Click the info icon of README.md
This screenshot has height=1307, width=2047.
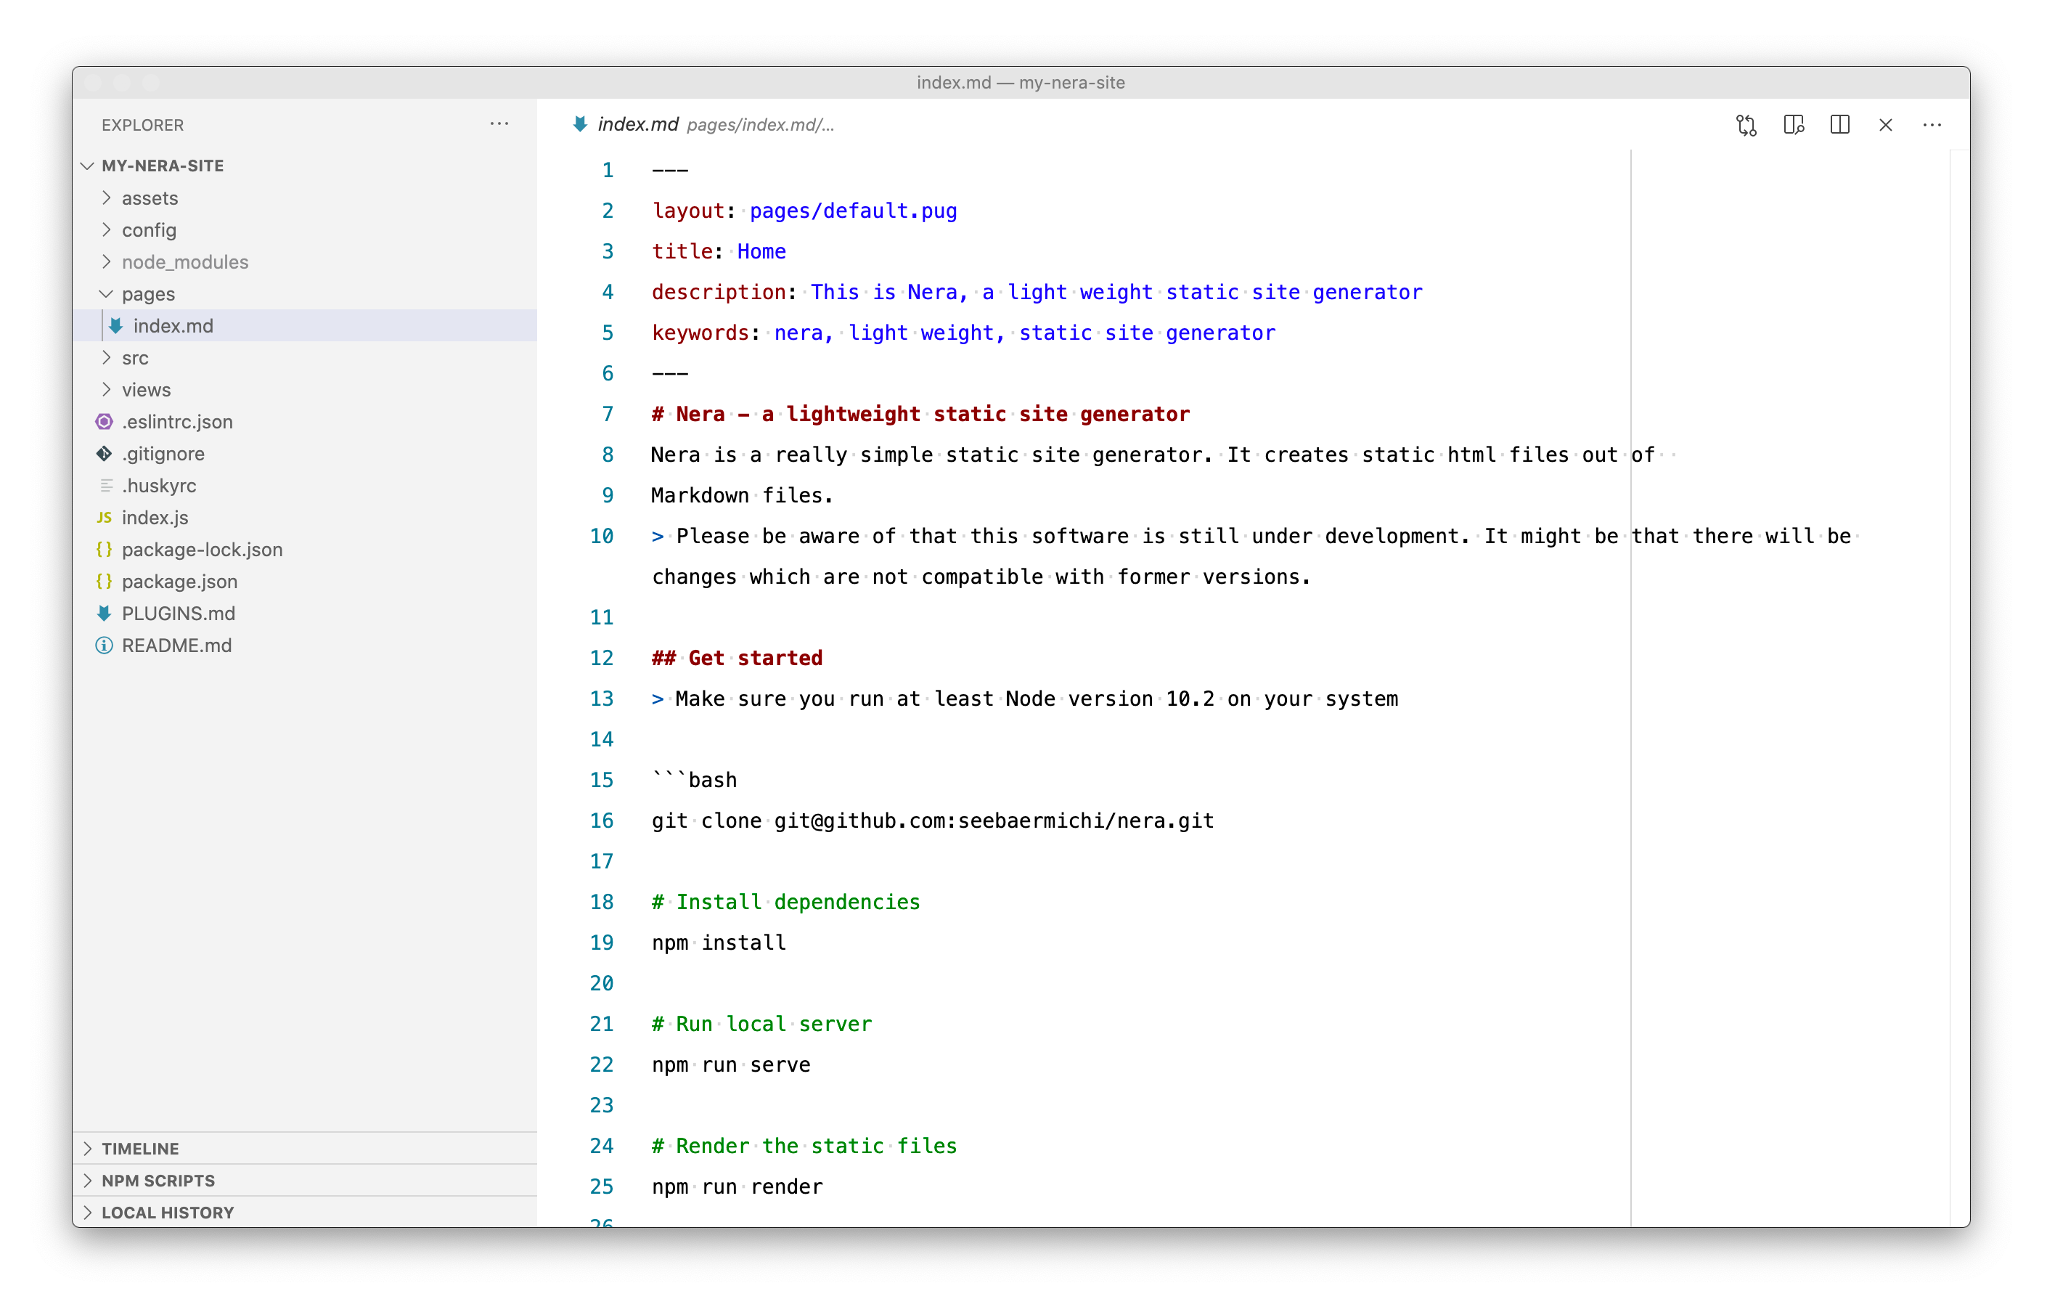105,646
